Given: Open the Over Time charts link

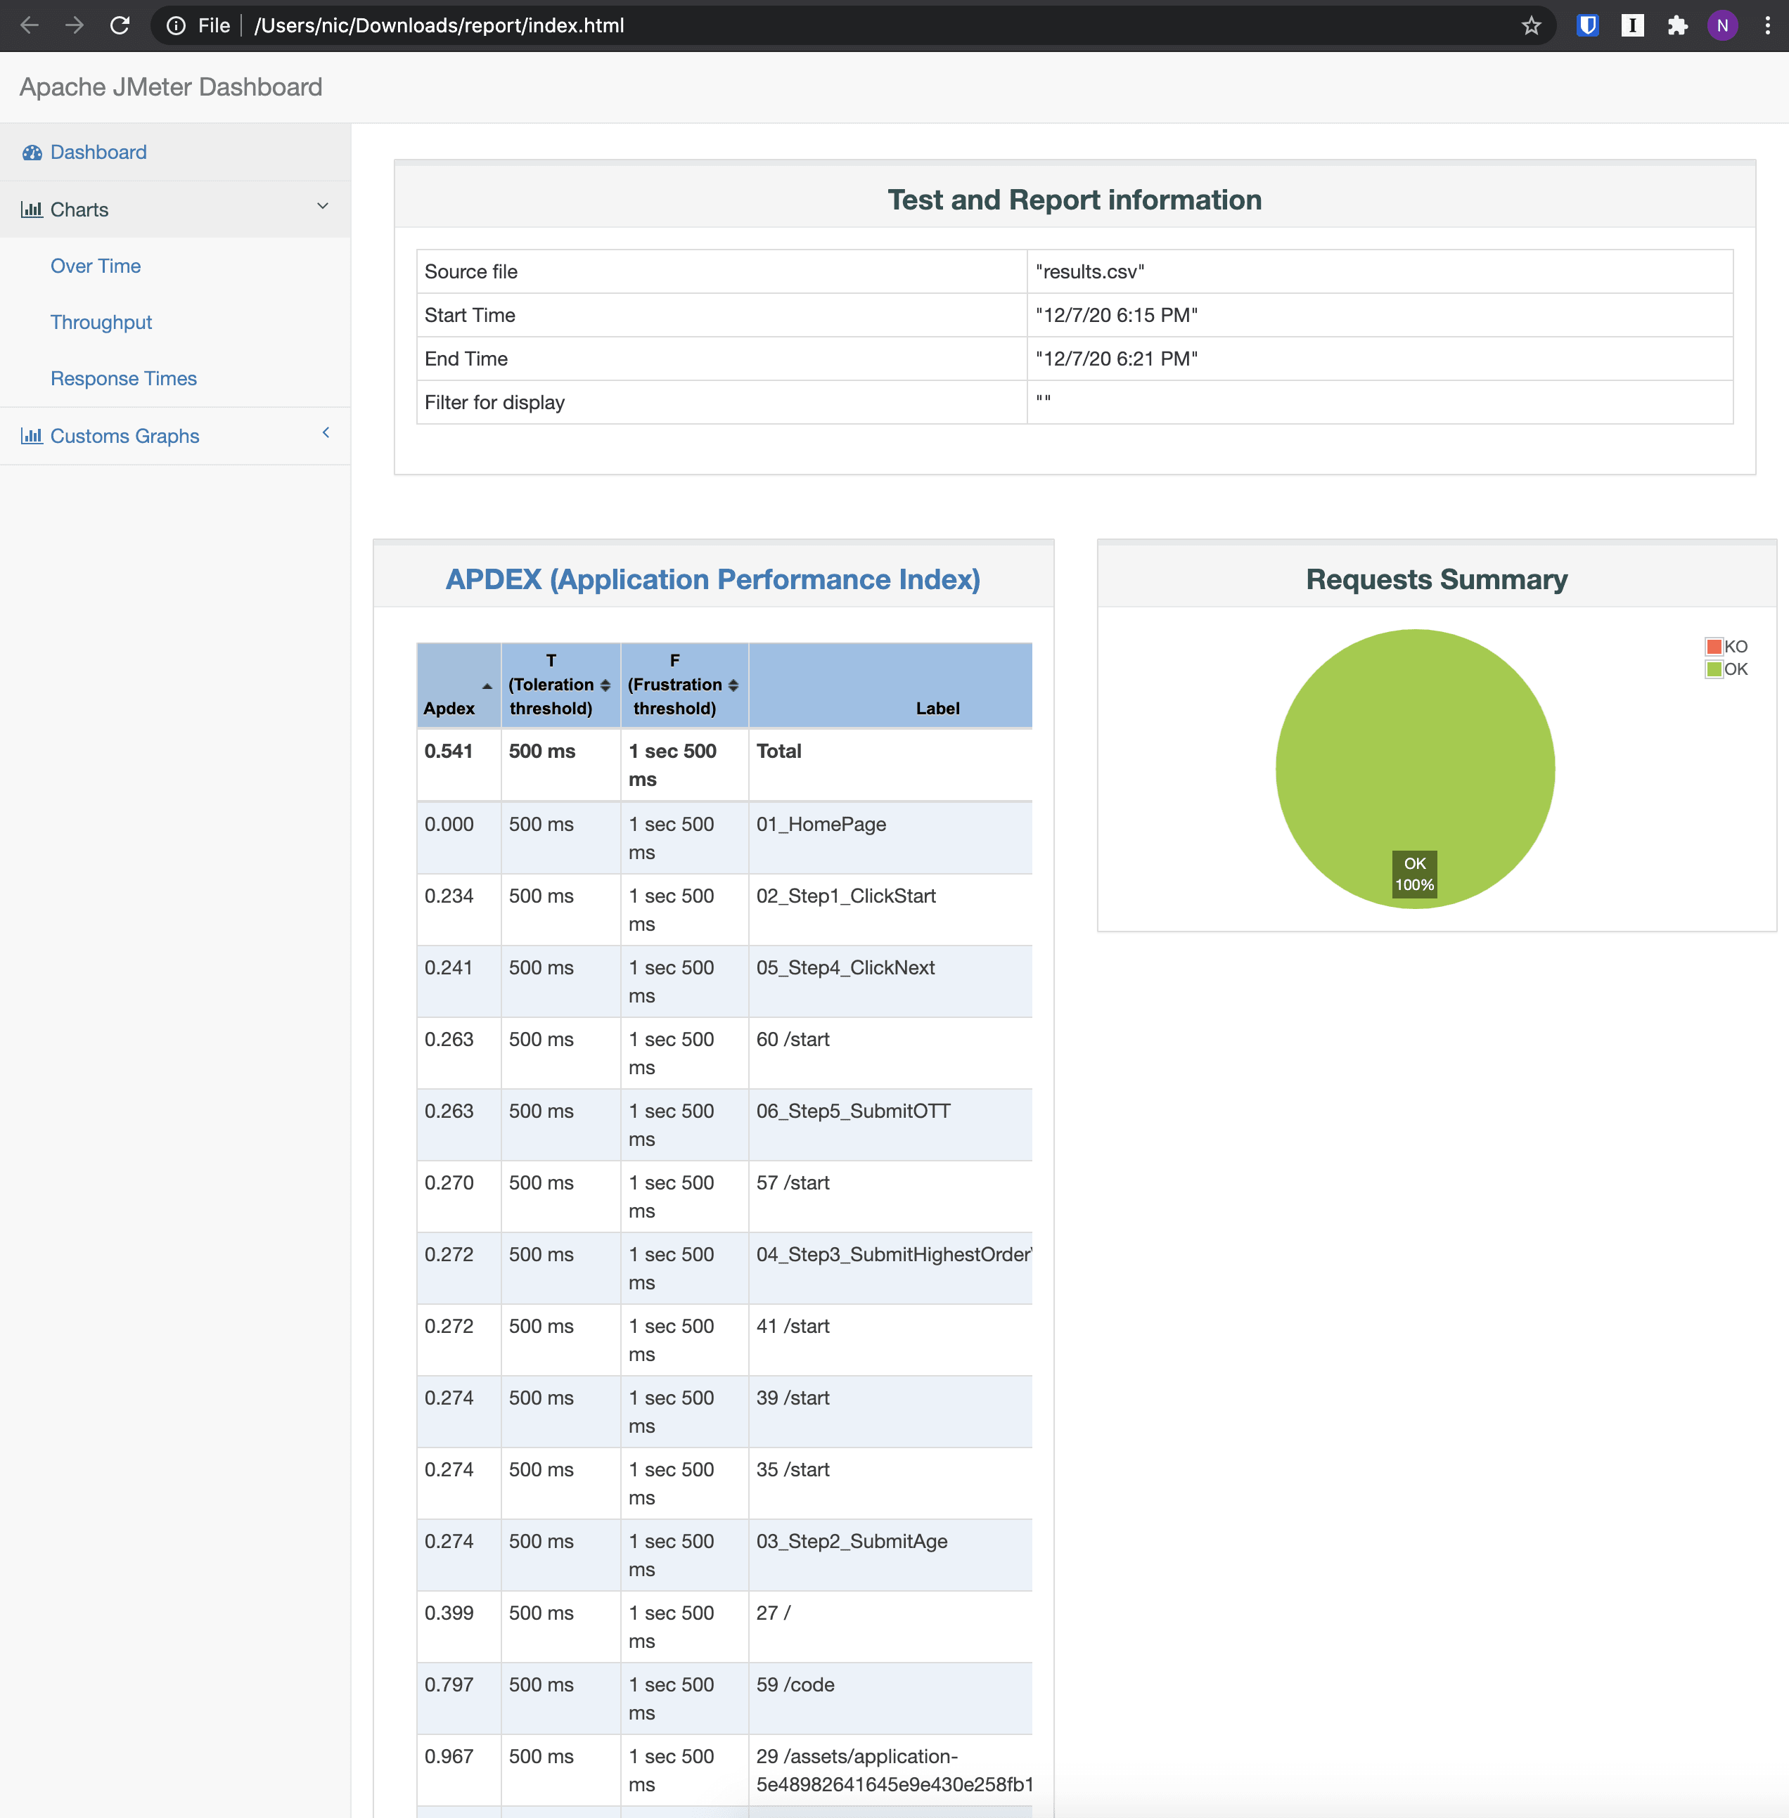Looking at the screenshot, I should 95,266.
